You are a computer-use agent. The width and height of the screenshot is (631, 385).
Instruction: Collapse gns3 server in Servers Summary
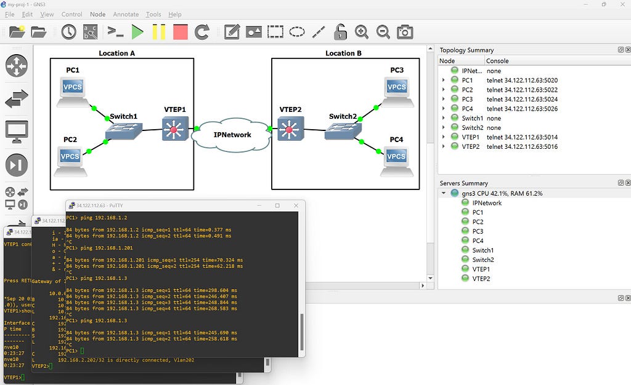tap(444, 193)
